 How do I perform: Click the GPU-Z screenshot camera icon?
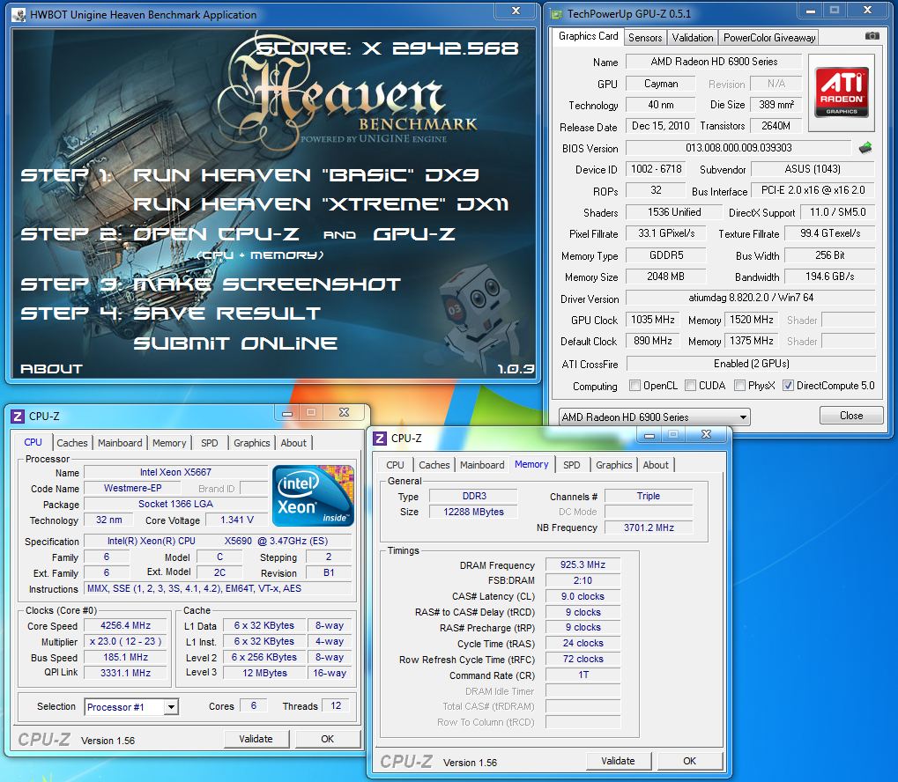point(872,36)
